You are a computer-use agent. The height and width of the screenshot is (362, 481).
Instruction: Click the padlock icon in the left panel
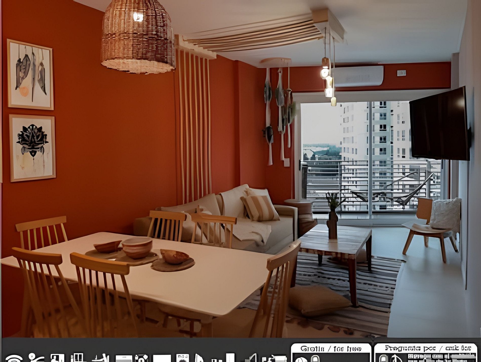tap(315, 359)
